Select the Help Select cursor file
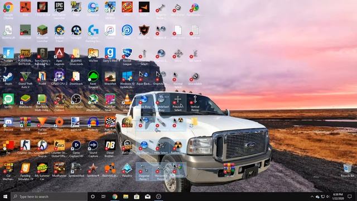The width and height of the screenshot is (357, 201). click(161, 145)
